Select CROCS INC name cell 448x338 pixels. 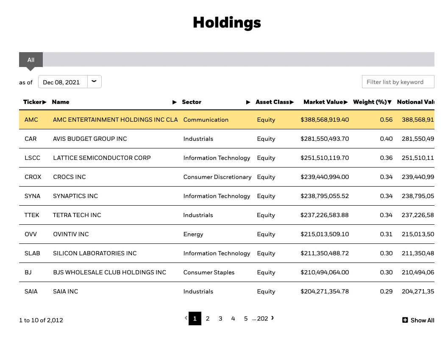click(70, 177)
